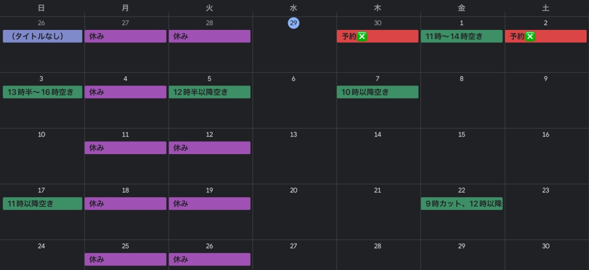Click date number 23 on Saturday
The width and height of the screenshot is (589, 270).
tap(546, 190)
